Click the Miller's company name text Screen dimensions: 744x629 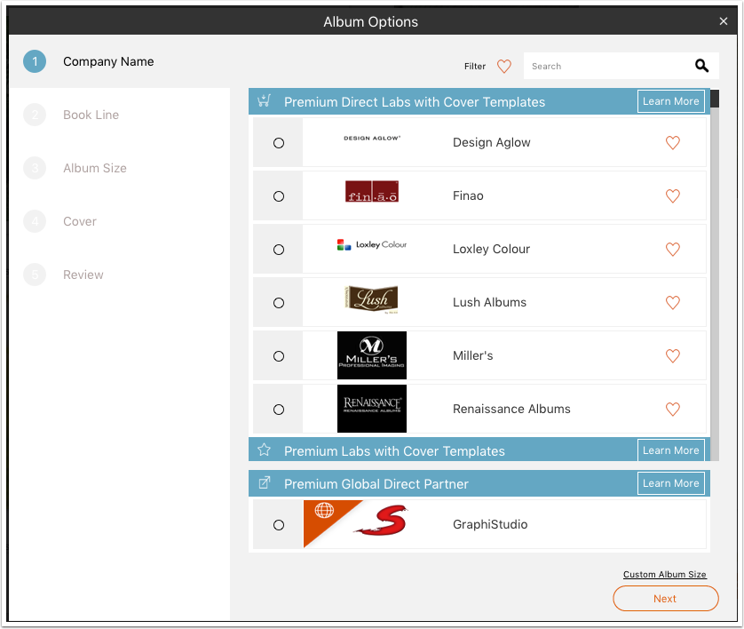pyautogui.click(x=472, y=355)
